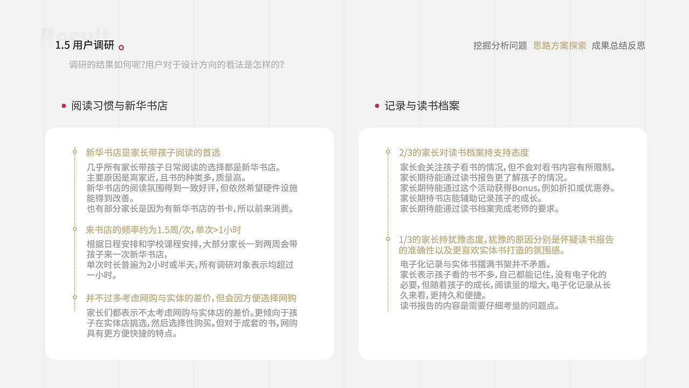Click heading 新华书店是家长带孩子阅读的首选

(153, 153)
